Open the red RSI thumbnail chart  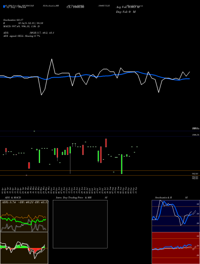pyautogui.click(x=176, y=248)
